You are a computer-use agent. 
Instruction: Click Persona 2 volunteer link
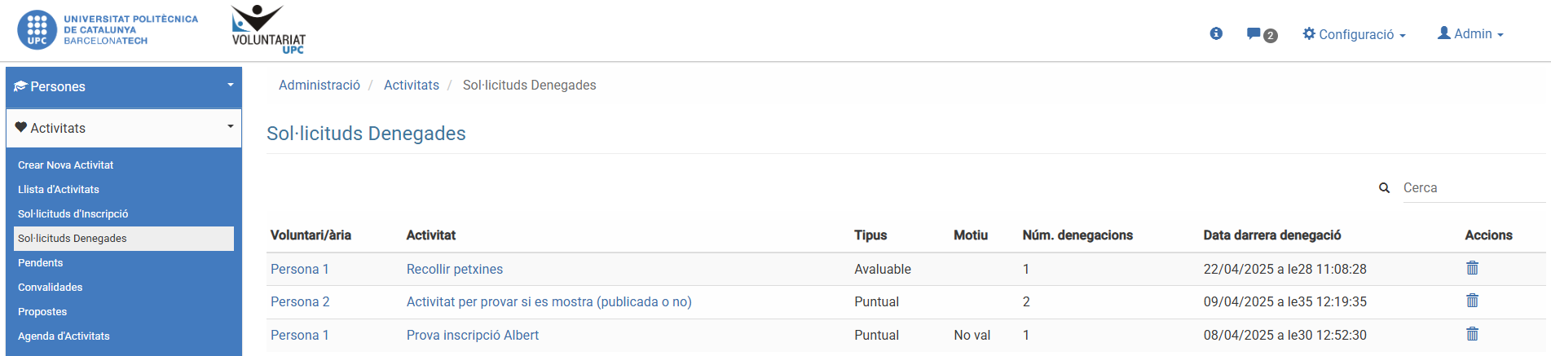click(300, 302)
